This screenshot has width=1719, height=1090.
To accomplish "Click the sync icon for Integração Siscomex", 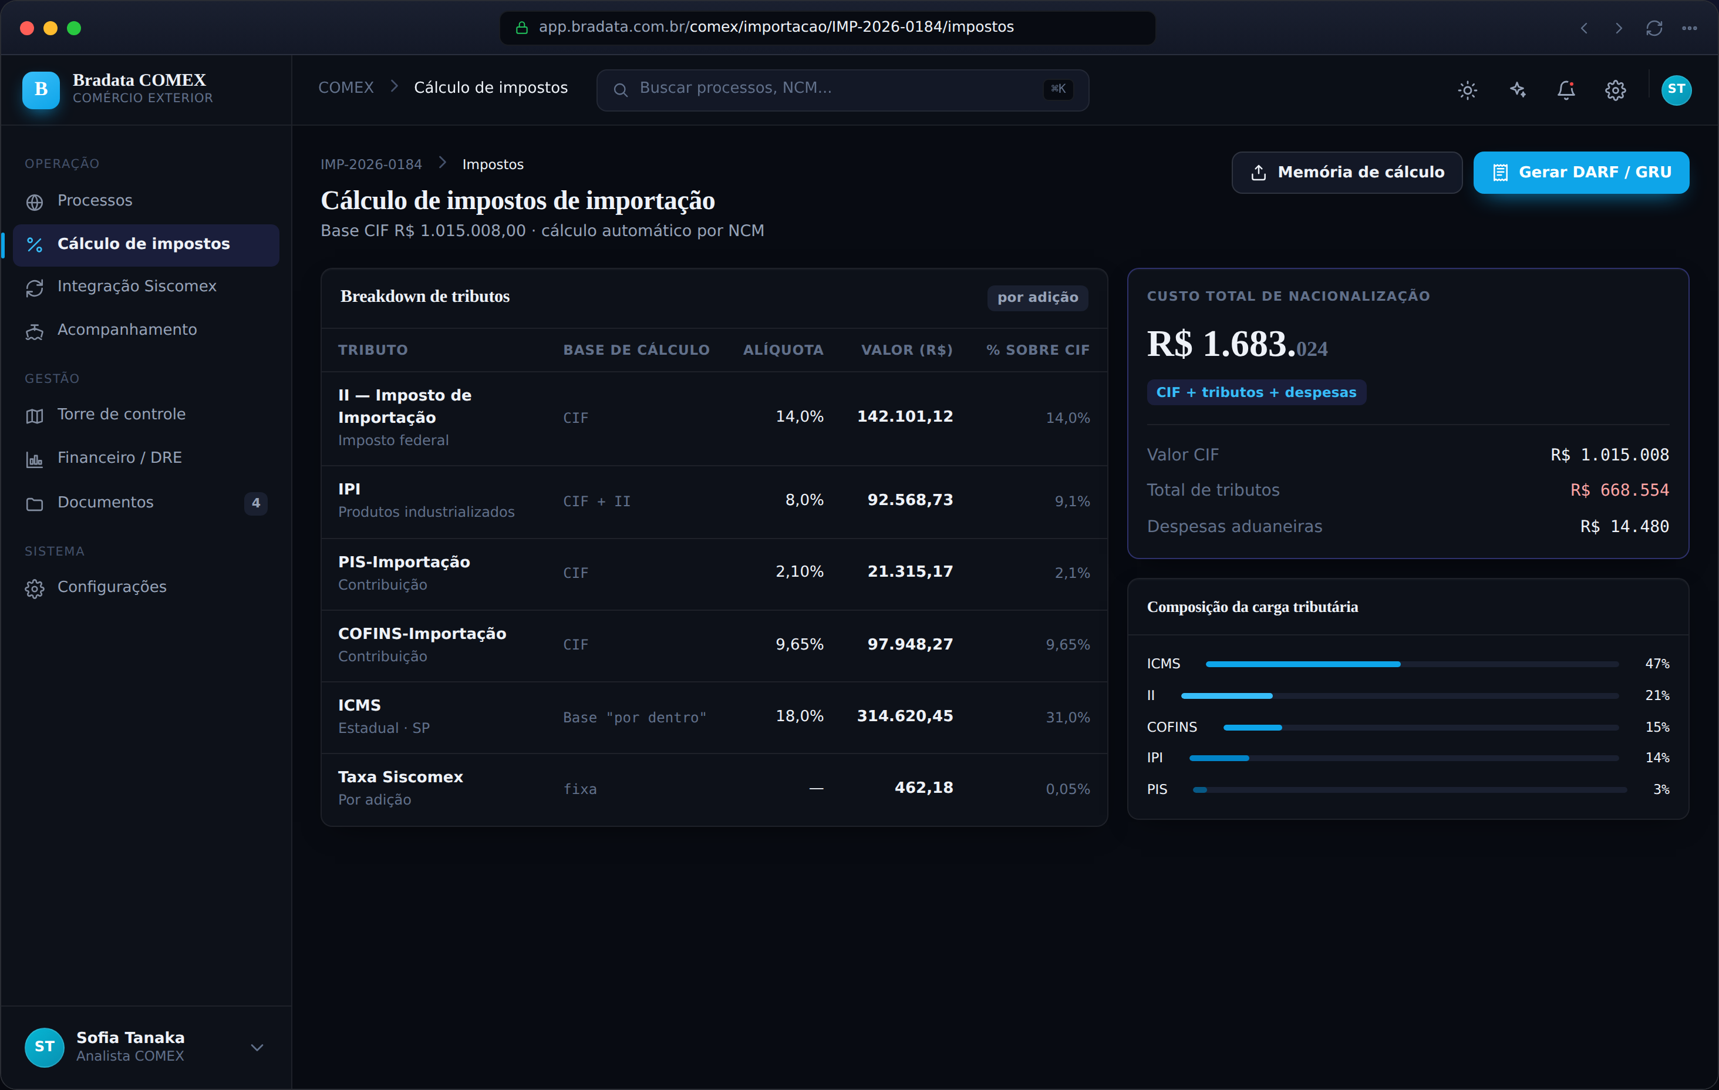I will click(x=34, y=288).
